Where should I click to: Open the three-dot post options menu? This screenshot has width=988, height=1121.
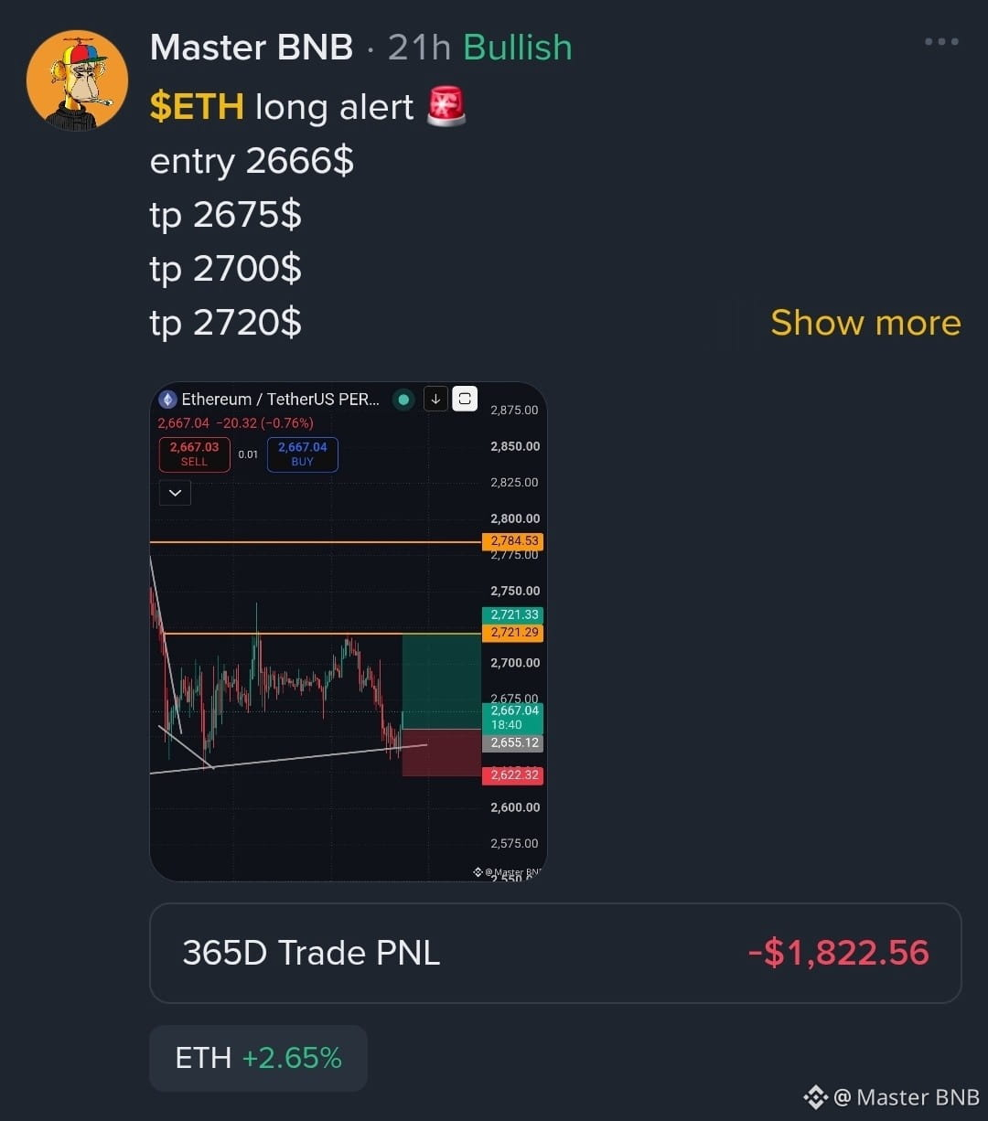click(941, 42)
